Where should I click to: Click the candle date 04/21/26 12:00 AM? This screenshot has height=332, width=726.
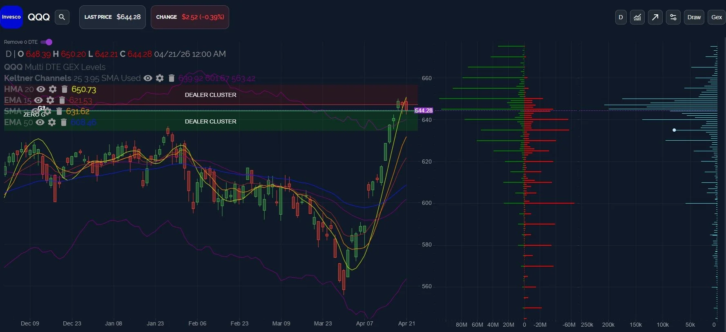[190, 54]
